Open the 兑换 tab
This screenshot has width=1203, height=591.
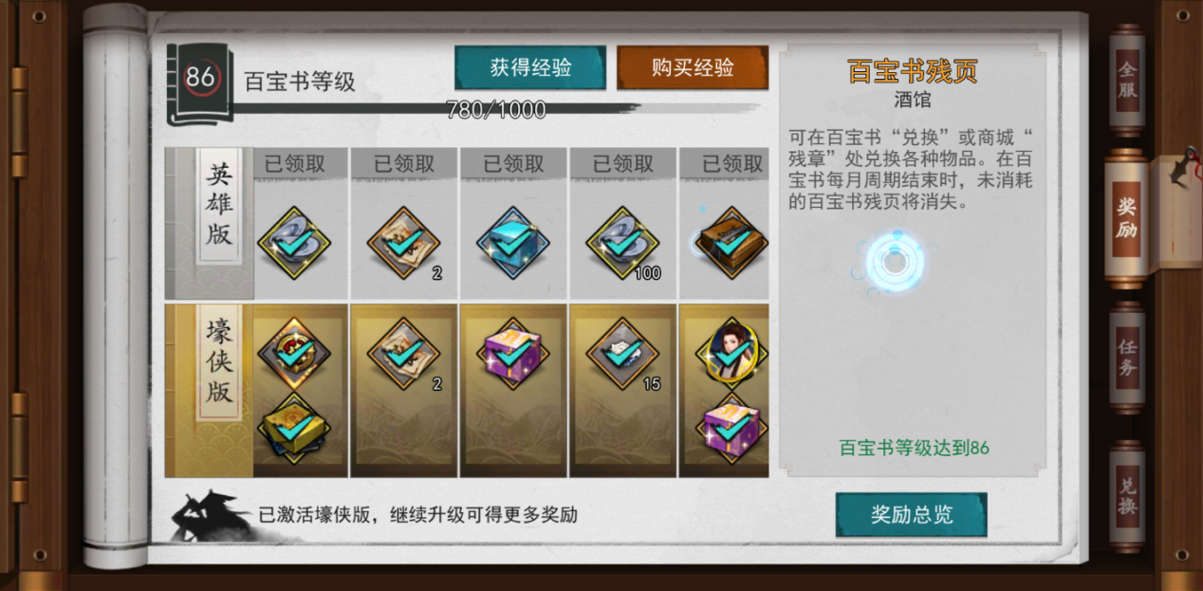tap(1127, 495)
